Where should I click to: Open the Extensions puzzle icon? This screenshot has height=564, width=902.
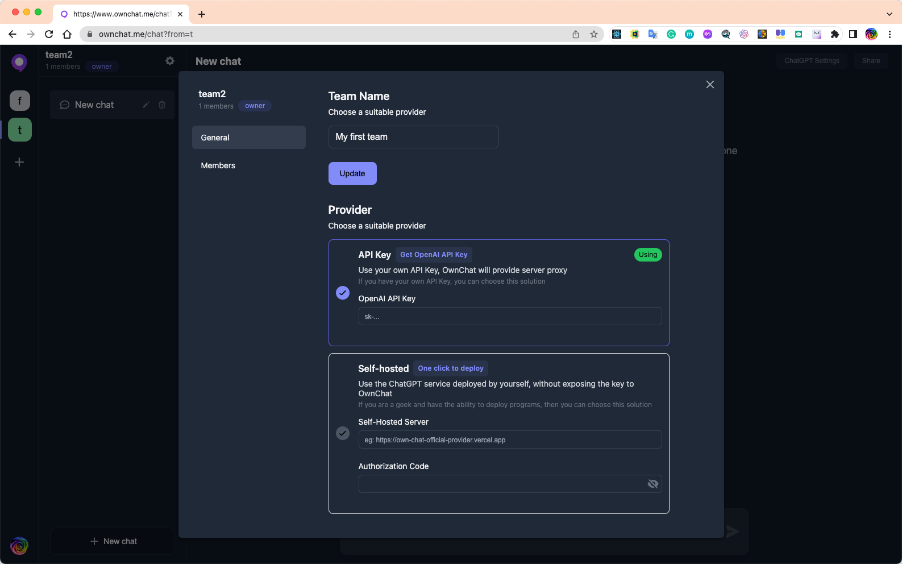835,34
